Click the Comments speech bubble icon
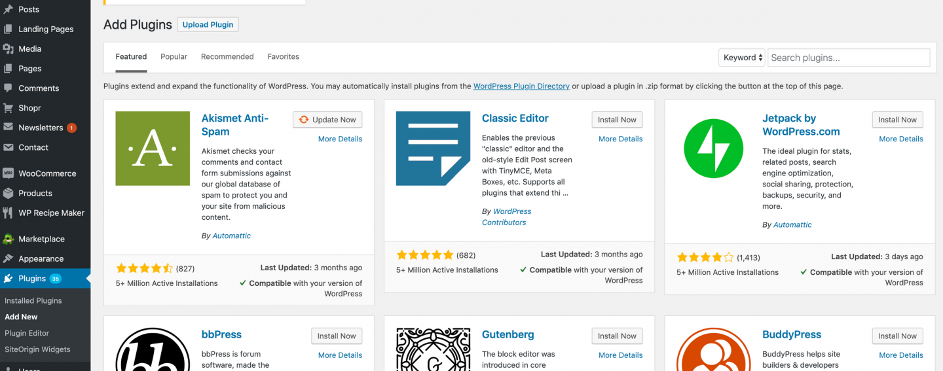This screenshot has width=943, height=371. (8, 88)
